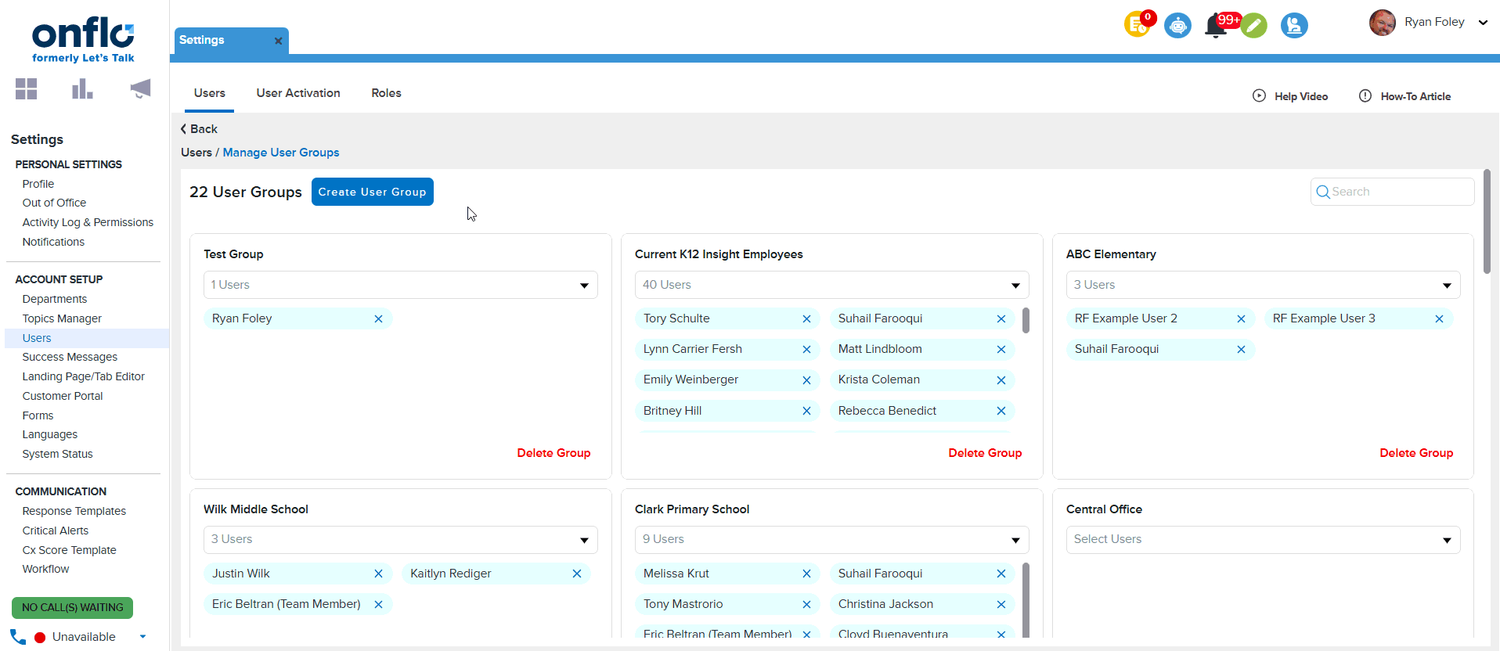The width and height of the screenshot is (1500, 651).
Task: Open the dashboard grid icon in sidebar
Action: coord(26,89)
